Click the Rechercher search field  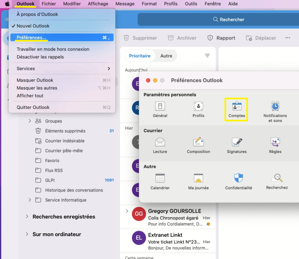click(x=218, y=19)
